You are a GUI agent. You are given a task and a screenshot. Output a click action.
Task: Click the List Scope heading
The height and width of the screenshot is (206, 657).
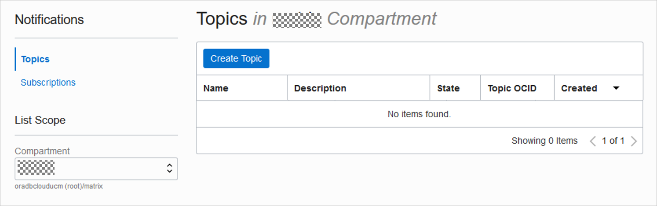click(x=40, y=120)
